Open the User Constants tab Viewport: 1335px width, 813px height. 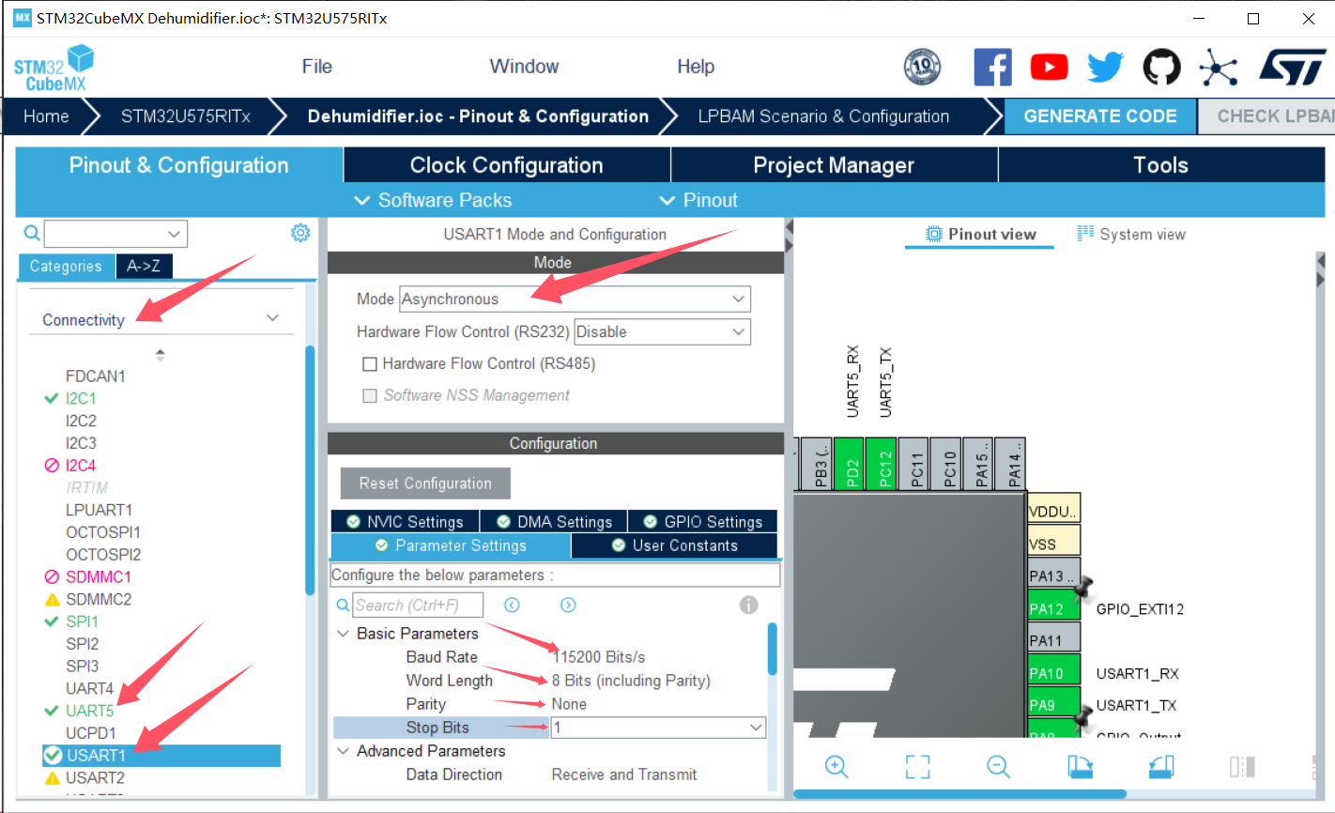click(674, 545)
